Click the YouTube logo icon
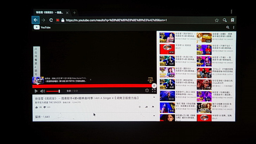Screen dimensions: 256x144 37,27
